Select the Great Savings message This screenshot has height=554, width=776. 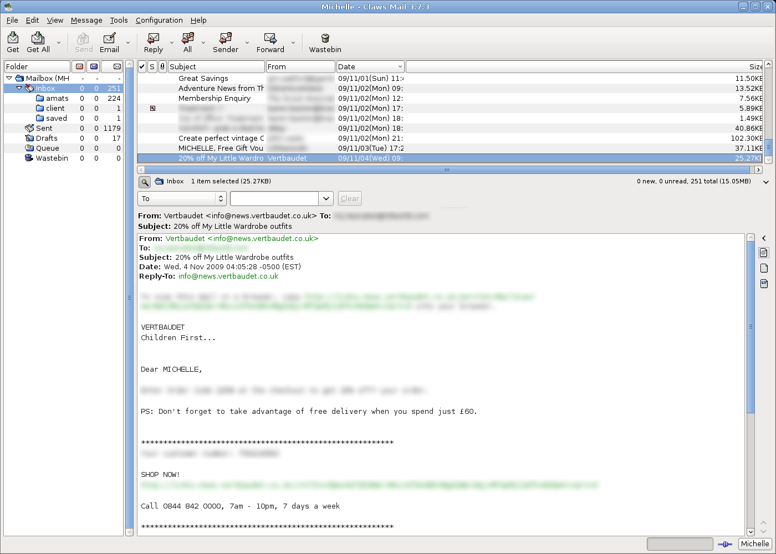[450, 78]
